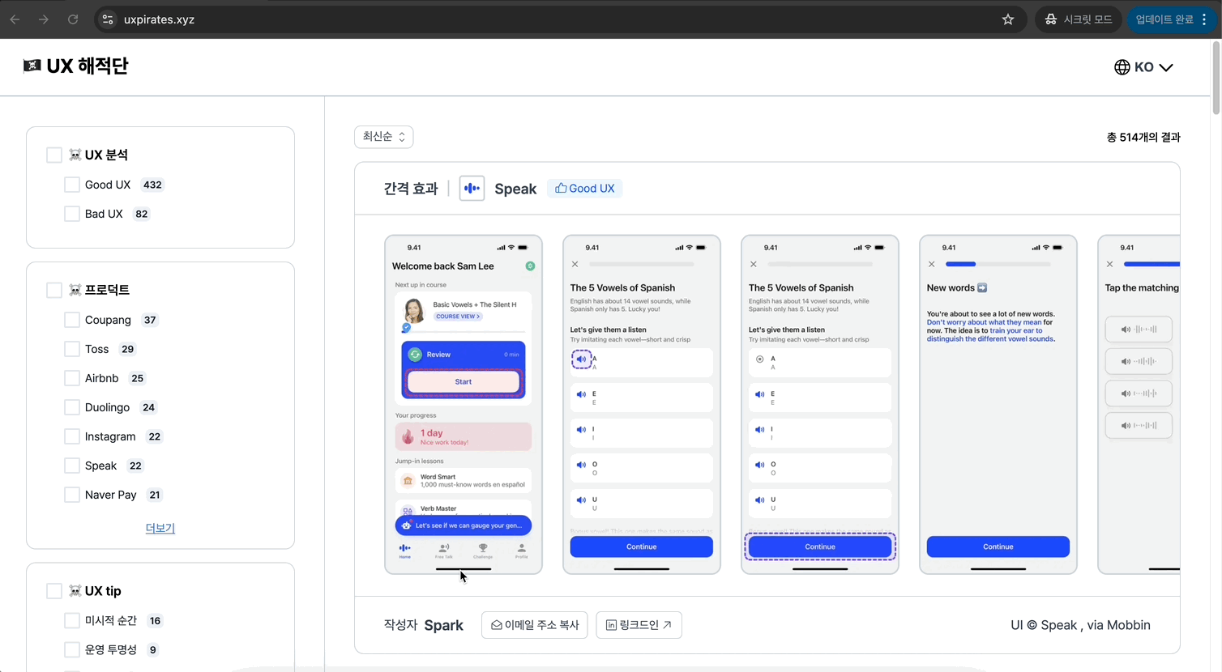Reload the page with refresh icon

tap(73, 19)
